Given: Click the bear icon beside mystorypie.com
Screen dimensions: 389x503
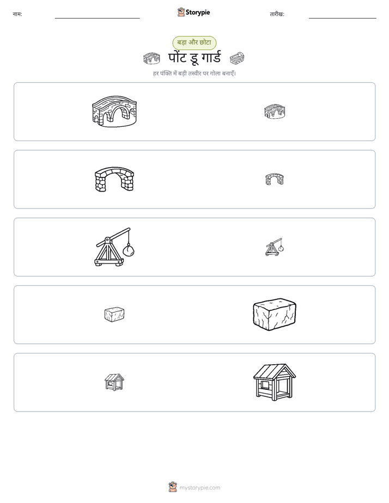Looking at the screenshot, I should click(173, 487).
